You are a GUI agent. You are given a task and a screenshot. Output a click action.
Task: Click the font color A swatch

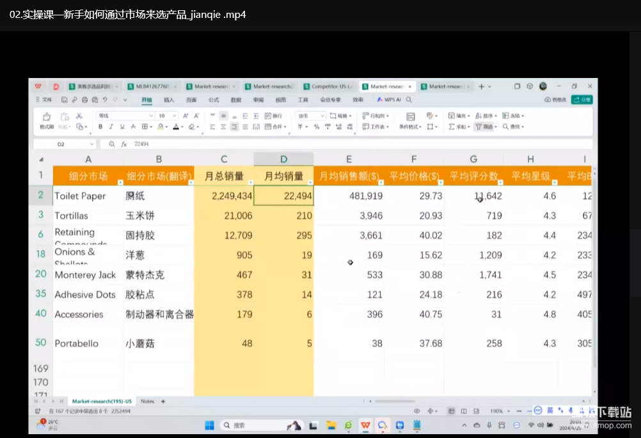point(176,127)
